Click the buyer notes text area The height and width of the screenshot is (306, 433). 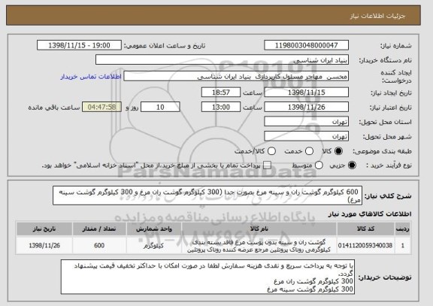click(x=208, y=277)
